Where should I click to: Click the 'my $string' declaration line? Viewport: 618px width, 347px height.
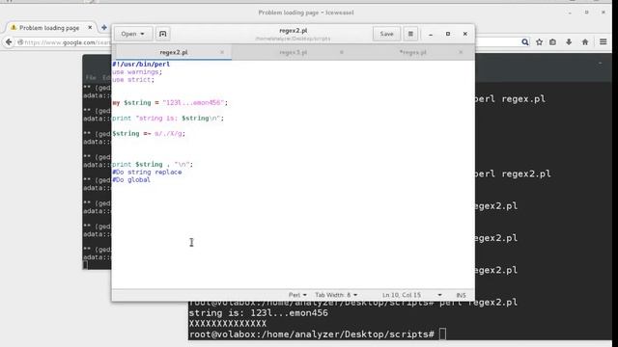(170, 103)
